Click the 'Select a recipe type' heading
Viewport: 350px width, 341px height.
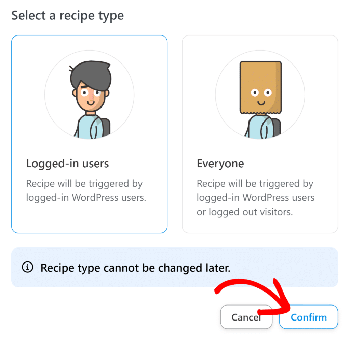pyautogui.click(x=67, y=15)
